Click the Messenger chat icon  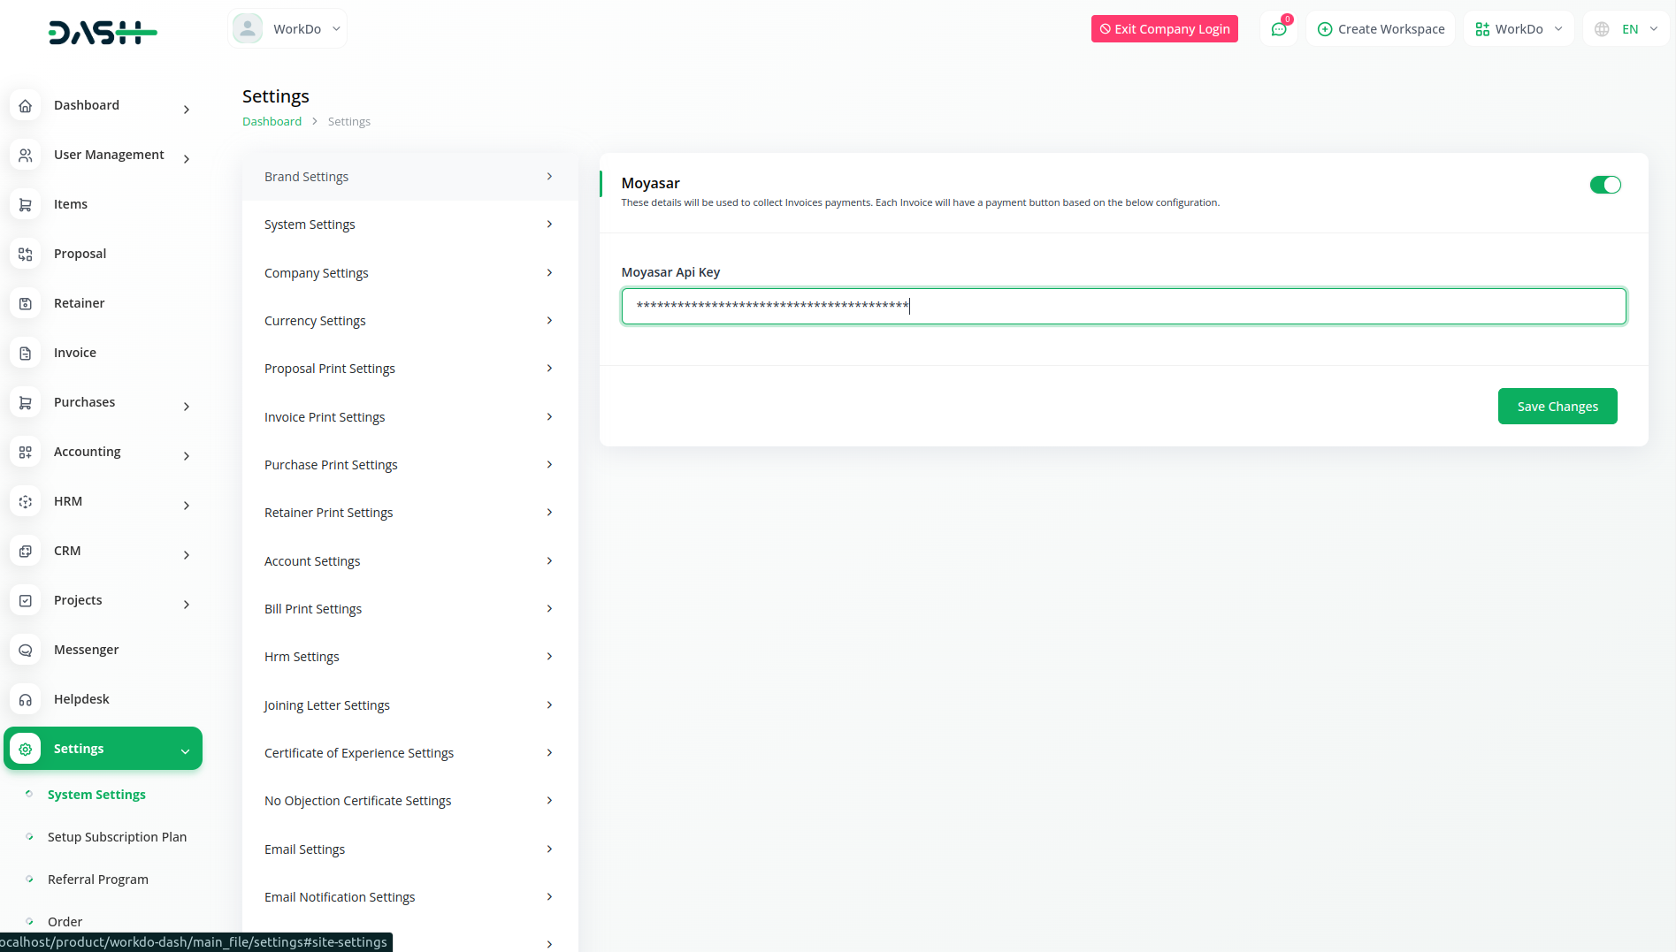26,651
